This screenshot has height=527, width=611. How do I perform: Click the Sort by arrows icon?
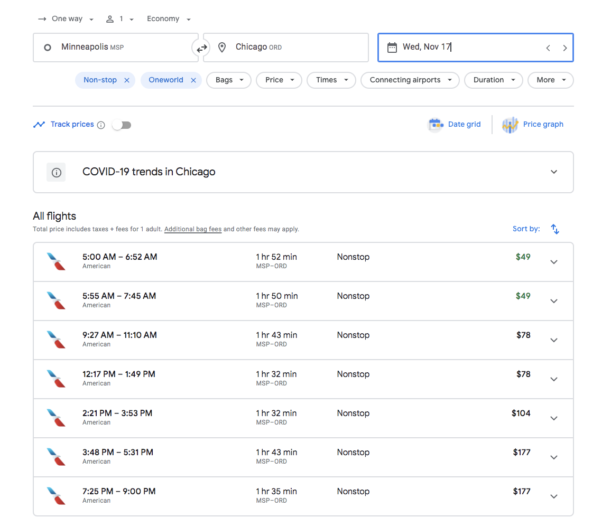554,229
